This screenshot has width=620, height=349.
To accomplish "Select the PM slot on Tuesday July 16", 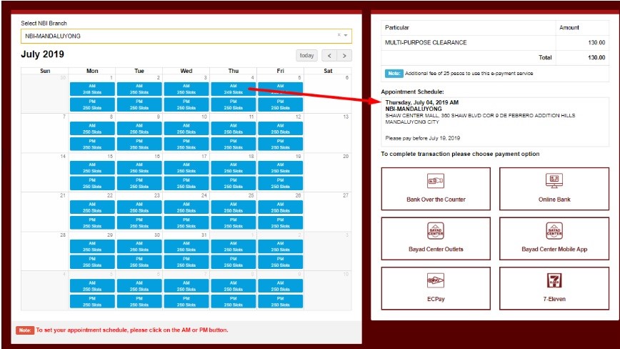I will [139, 183].
